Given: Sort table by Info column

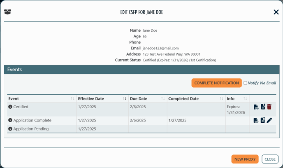Looking at the screenshot, I should click(x=245, y=98).
